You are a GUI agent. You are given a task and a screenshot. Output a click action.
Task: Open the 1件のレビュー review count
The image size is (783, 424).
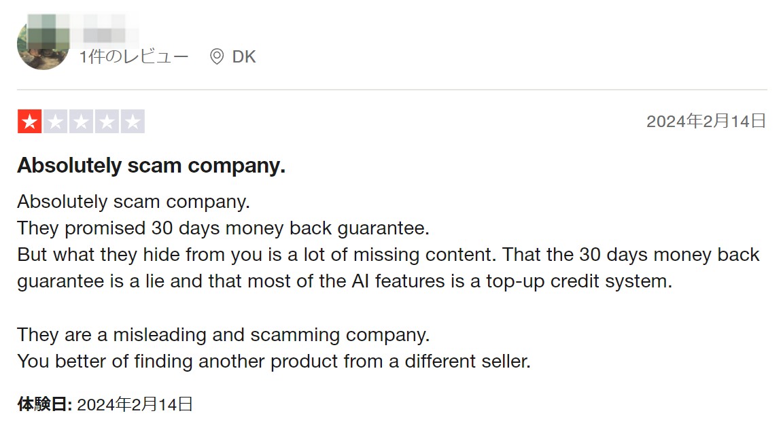pyautogui.click(x=134, y=56)
